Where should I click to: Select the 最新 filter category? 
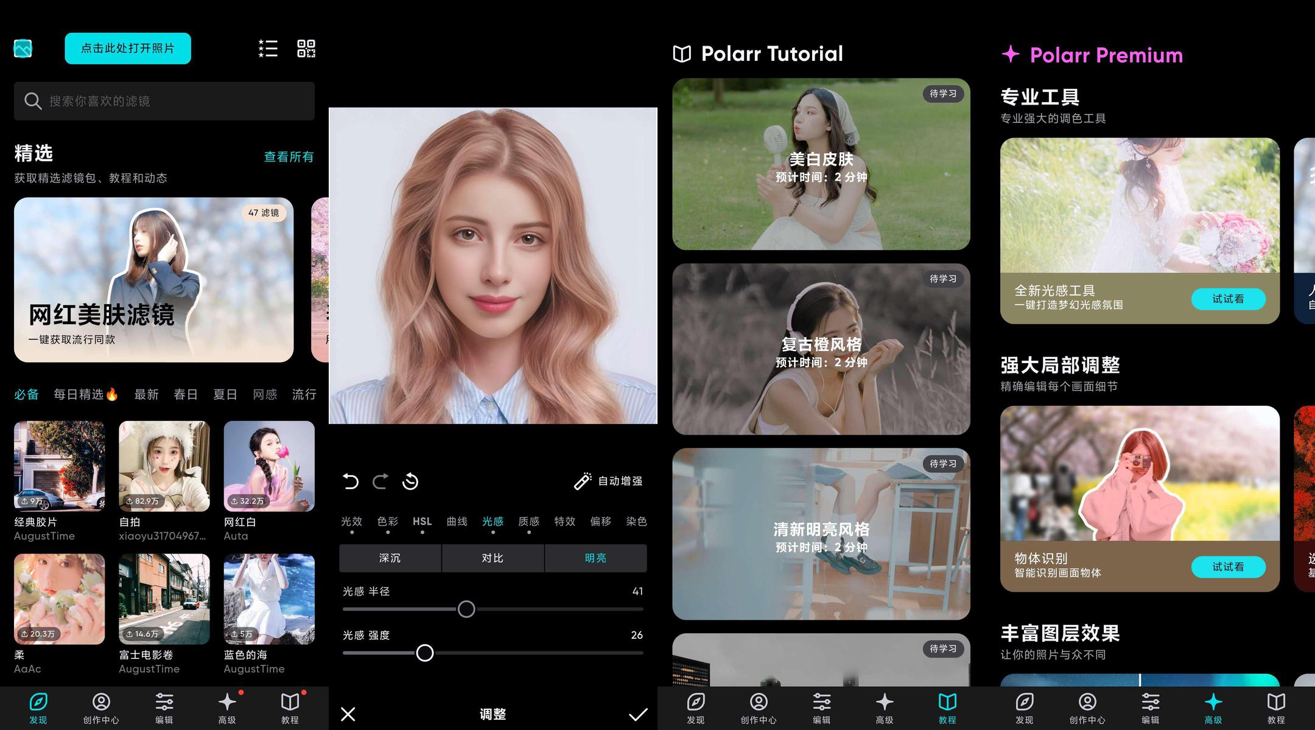click(146, 394)
